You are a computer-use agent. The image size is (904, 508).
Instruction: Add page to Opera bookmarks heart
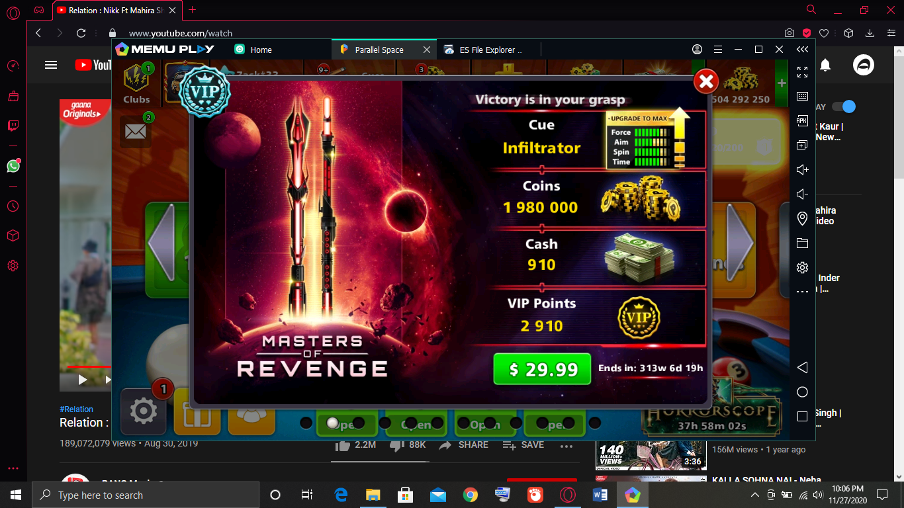(x=824, y=33)
